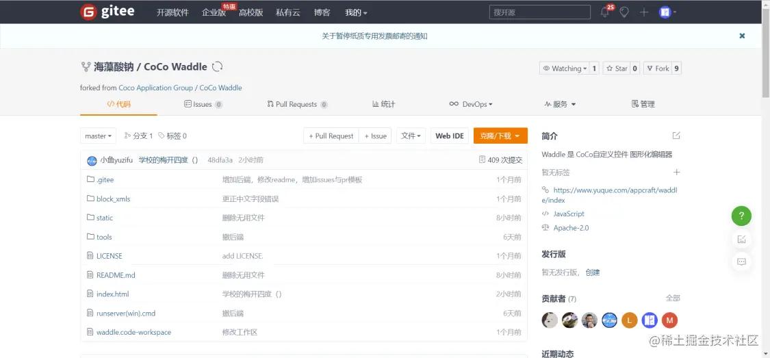The width and height of the screenshot is (770, 358).
Task: Click 分支 1 branches link
Action: pyautogui.click(x=138, y=136)
